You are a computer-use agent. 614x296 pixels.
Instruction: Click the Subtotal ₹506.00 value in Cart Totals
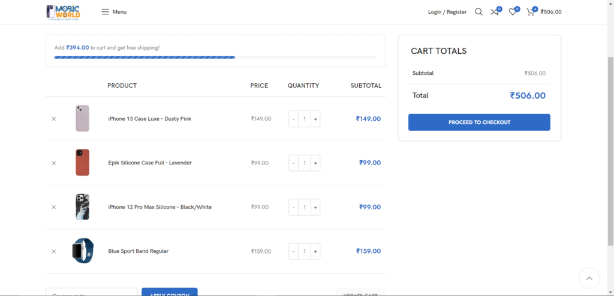coord(535,74)
